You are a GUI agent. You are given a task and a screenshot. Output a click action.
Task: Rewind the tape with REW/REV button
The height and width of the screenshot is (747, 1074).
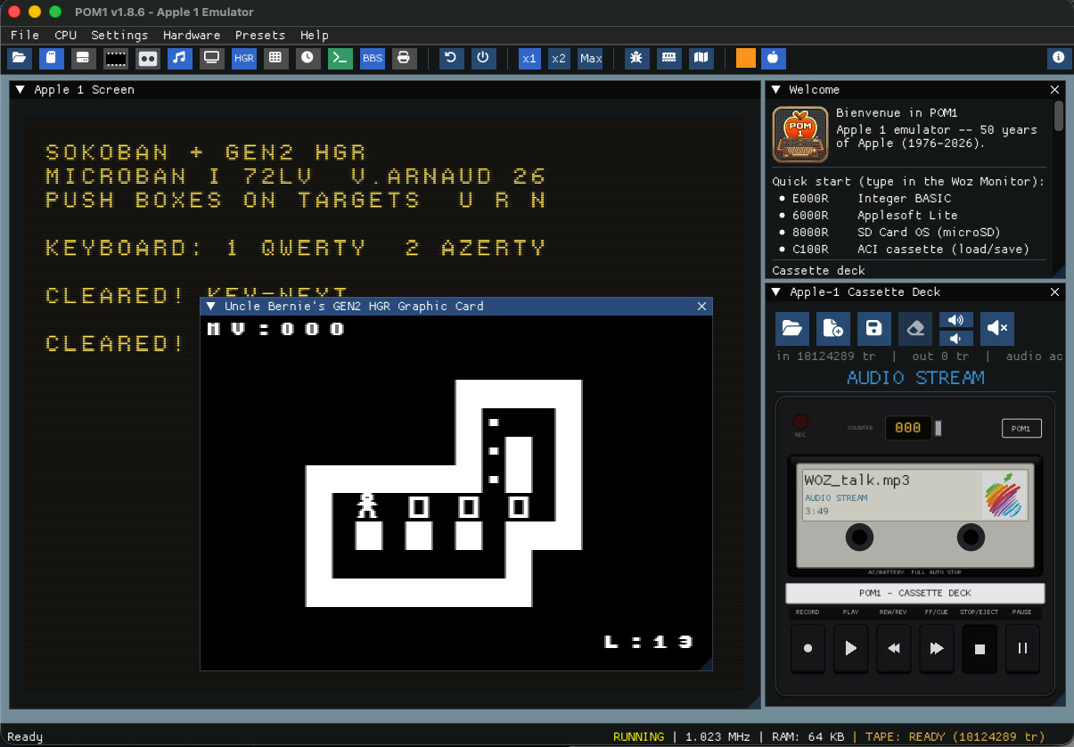pyautogui.click(x=893, y=649)
